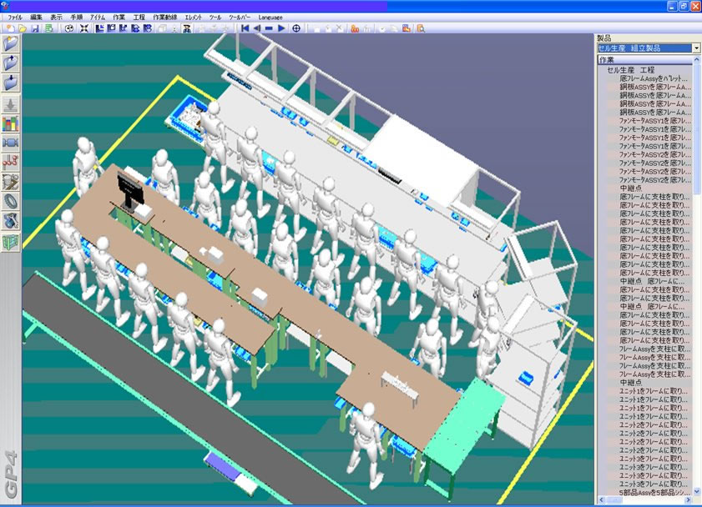This screenshot has width=702, height=507.
Task: Click the green wireframe shelf sidebar icon
Action: point(12,240)
